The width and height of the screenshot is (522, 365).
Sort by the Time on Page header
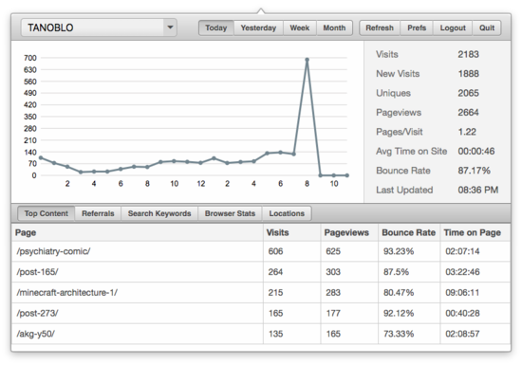point(475,232)
